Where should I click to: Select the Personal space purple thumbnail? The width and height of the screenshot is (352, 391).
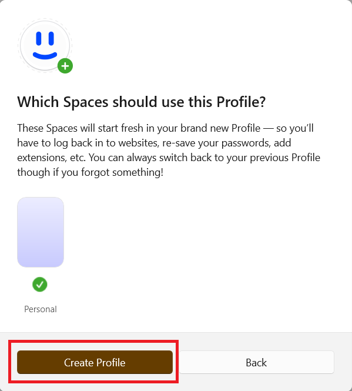tap(41, 232)
